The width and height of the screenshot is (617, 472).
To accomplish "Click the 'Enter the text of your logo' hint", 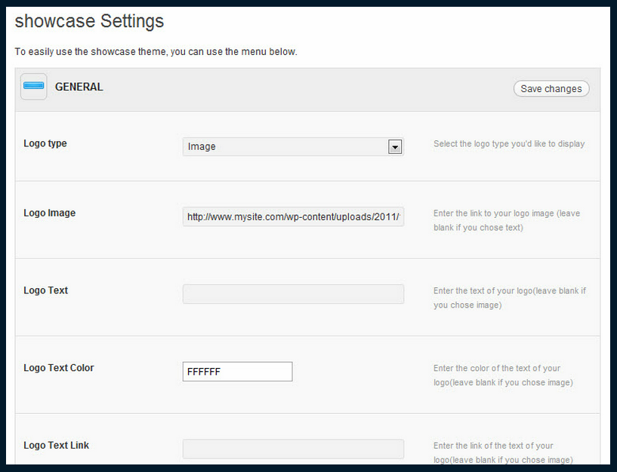I will pos(510,298).
